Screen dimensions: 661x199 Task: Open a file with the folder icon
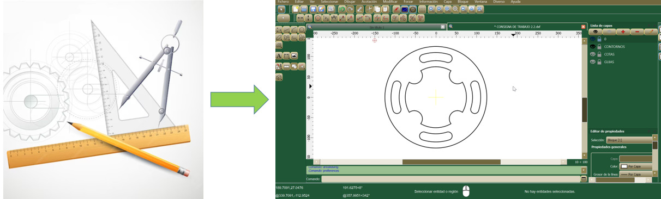[x=304, y=9]
